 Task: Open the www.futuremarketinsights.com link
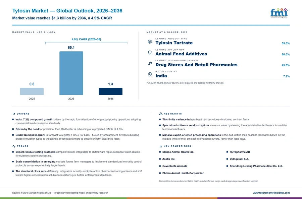[271, 193]
